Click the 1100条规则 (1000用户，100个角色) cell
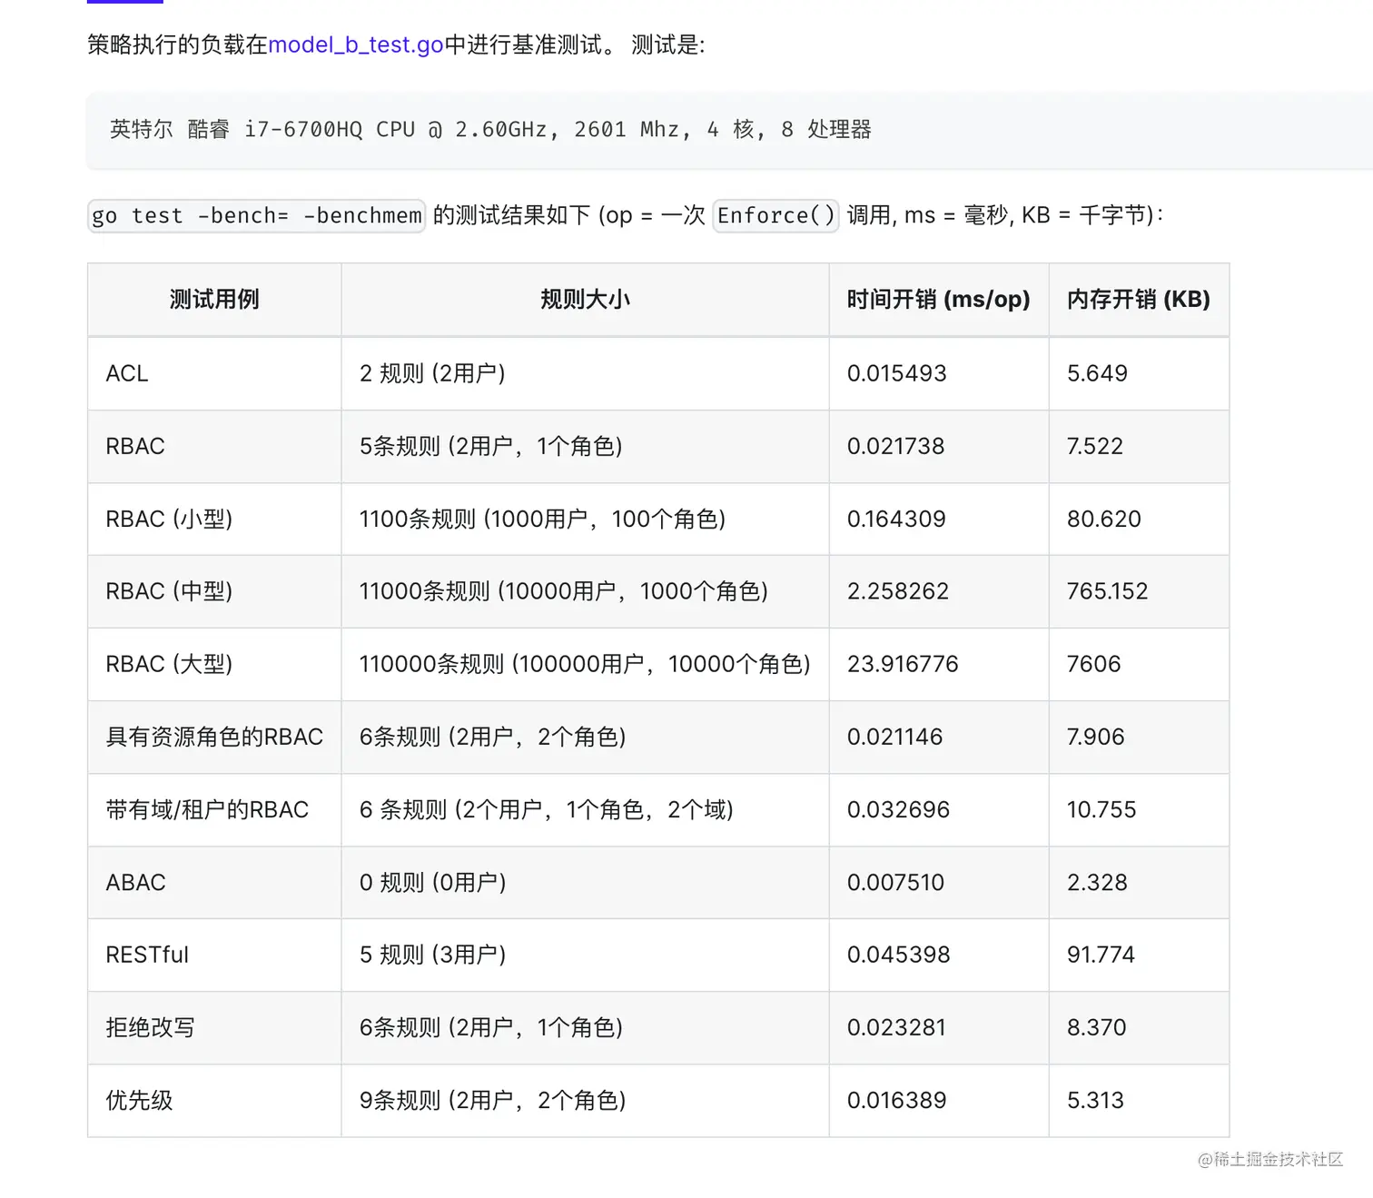Viewport: 1373px width, 1198px height. click(x=585, y=519)
